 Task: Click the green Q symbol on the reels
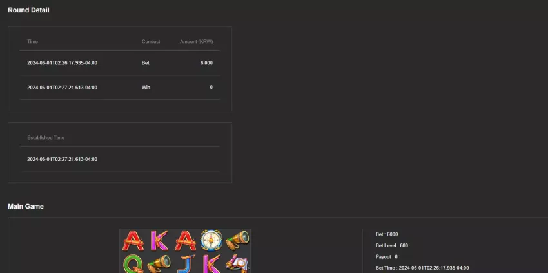pyautogui.click(x=133, y=264)
